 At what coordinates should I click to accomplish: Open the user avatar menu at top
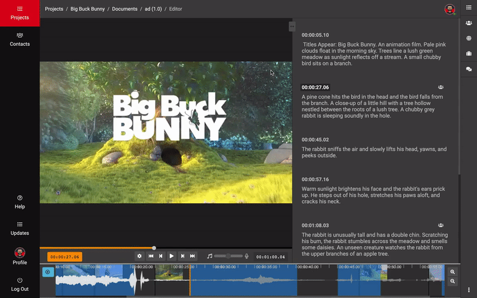(x=450, y=9)
